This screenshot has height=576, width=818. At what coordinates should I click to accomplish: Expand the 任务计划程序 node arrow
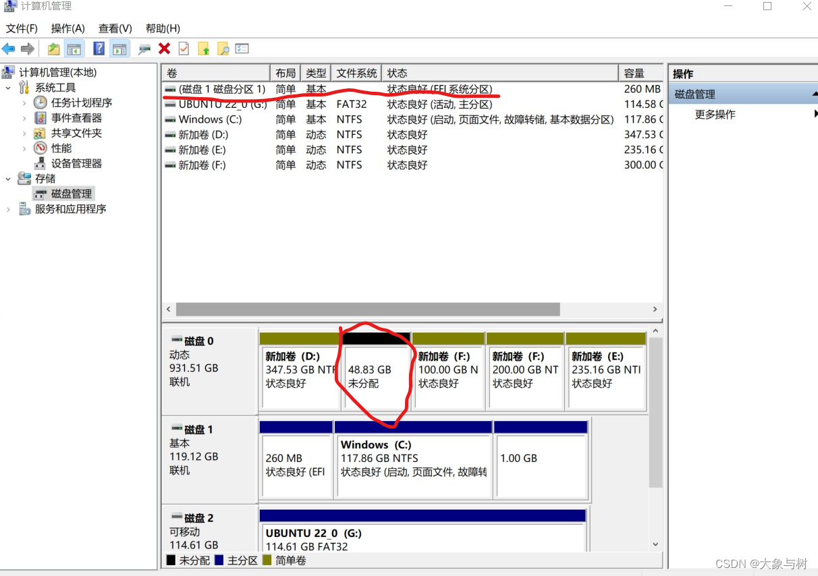(24, 103)
